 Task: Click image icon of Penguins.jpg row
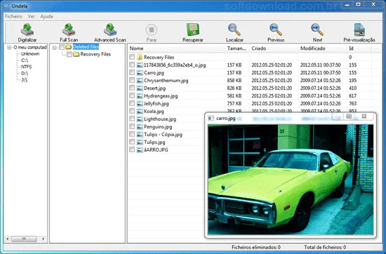pyautogui.click(x=140, y=127)
